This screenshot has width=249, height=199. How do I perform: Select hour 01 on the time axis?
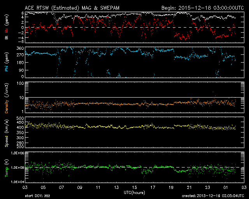(226, 187)
